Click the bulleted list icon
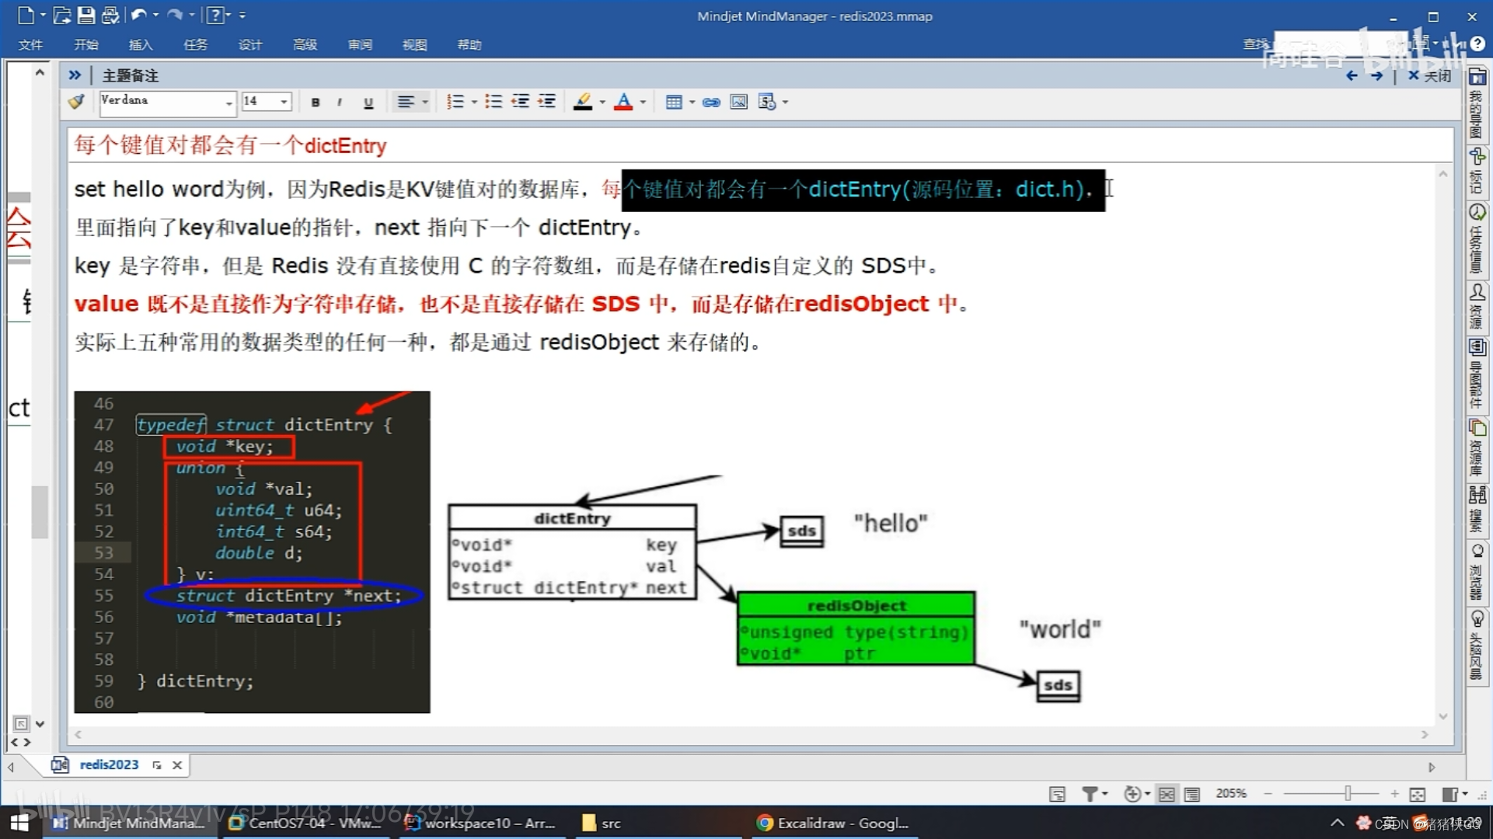 (493, 102)
